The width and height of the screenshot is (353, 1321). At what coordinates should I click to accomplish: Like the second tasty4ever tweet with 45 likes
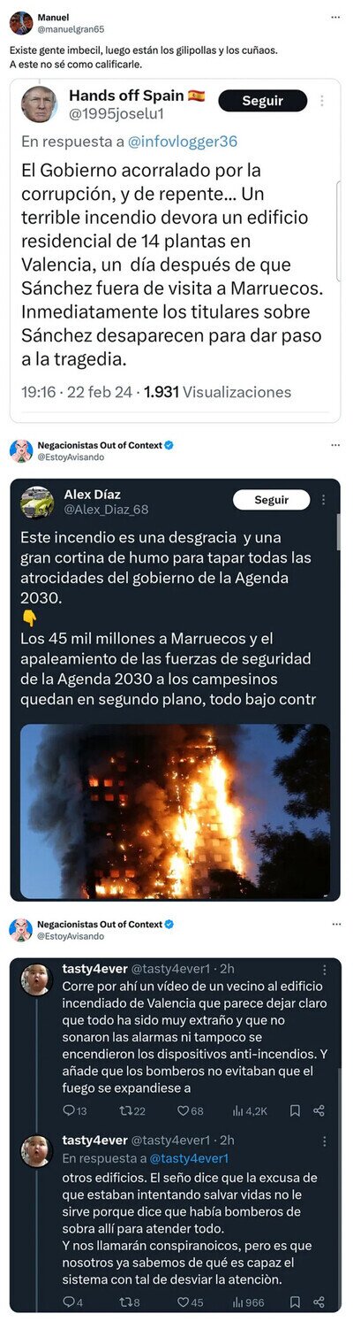click(x=190, y=1302)
